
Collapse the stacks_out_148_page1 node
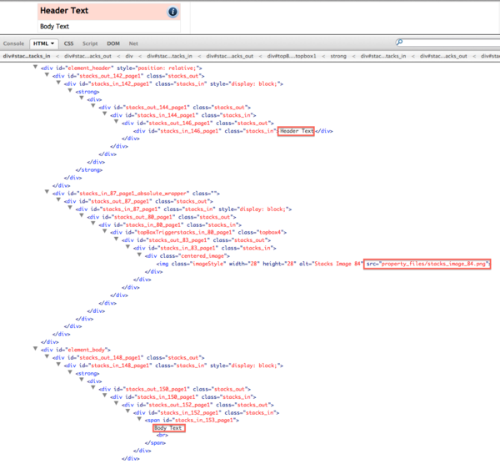[x=47, y=356]
